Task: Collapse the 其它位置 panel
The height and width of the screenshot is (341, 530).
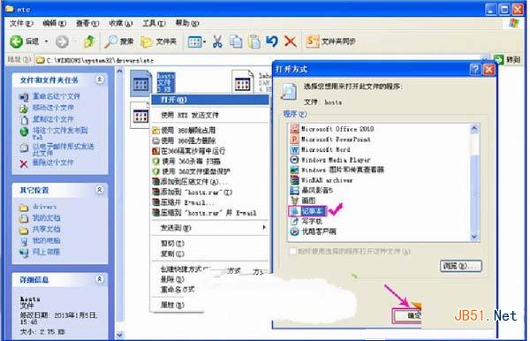Action: pyautogui.click(x=99, y=190)
